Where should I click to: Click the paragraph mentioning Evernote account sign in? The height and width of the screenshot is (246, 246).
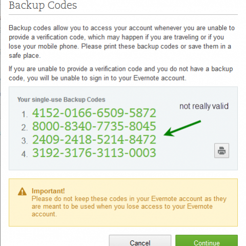pos(121,74)
